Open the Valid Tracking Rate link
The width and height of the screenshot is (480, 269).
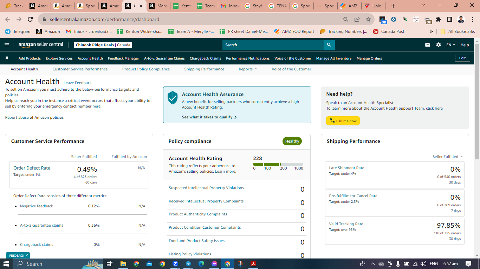click(x=346, y=224)
